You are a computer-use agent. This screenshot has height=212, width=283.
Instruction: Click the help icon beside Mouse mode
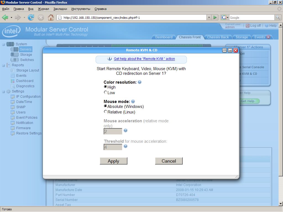(133, 102)
